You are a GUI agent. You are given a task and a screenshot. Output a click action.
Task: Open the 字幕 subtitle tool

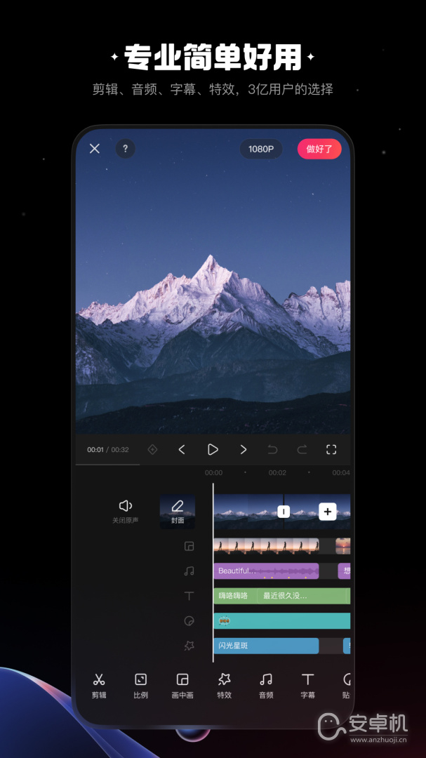pos(308,686)
